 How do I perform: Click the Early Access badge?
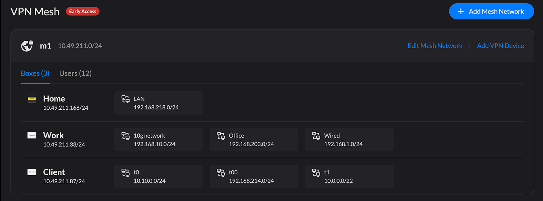pyautogui.click(x=83, y=11)
